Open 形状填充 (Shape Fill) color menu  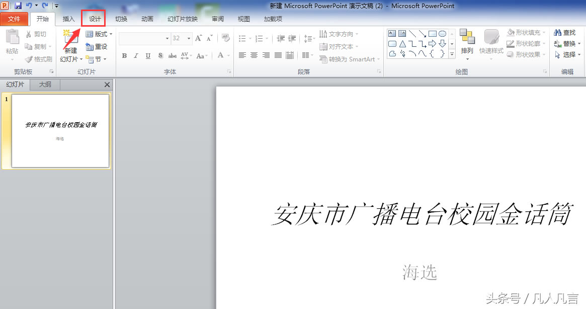click(526, 33)
